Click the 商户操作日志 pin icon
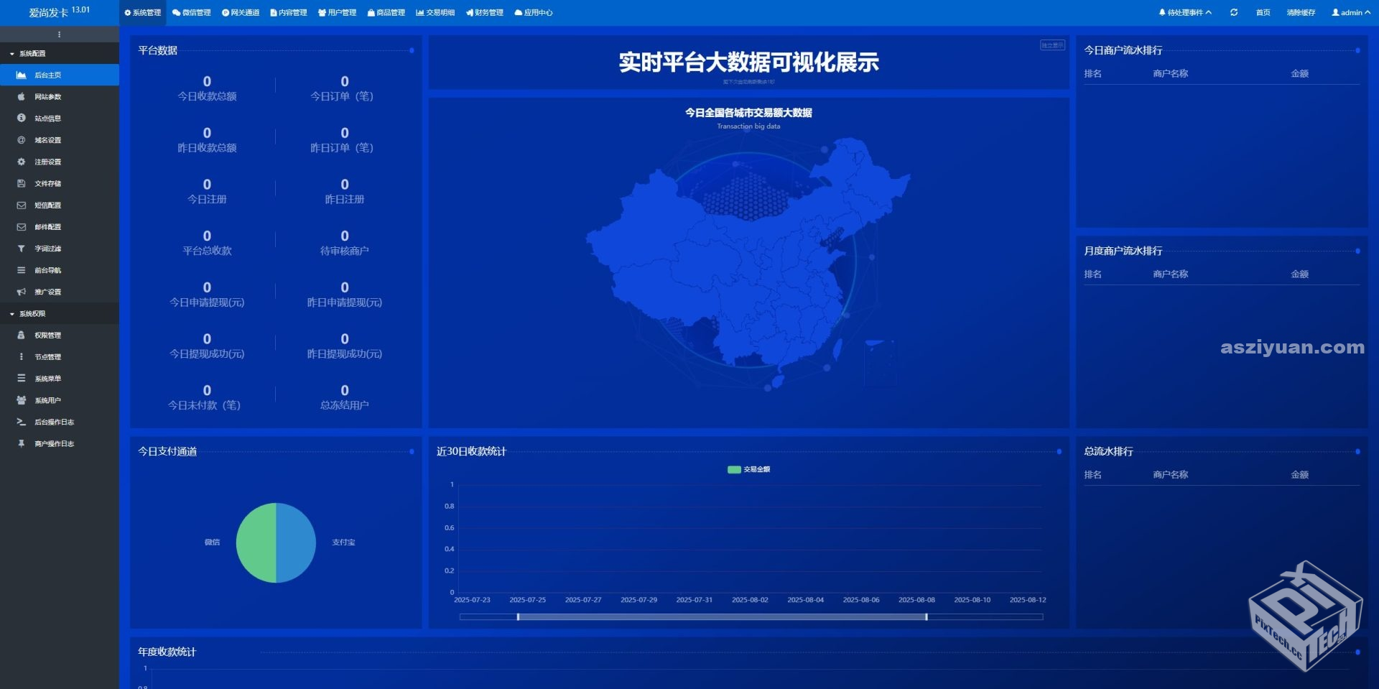Viewport: 1379px width, 689px height. 22,444
